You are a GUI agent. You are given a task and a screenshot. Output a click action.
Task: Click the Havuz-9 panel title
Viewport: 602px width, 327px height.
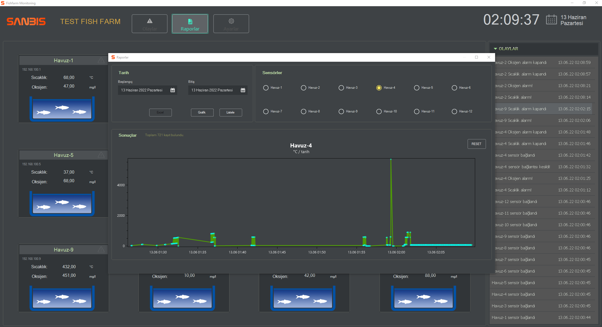(x=64, y=250)
